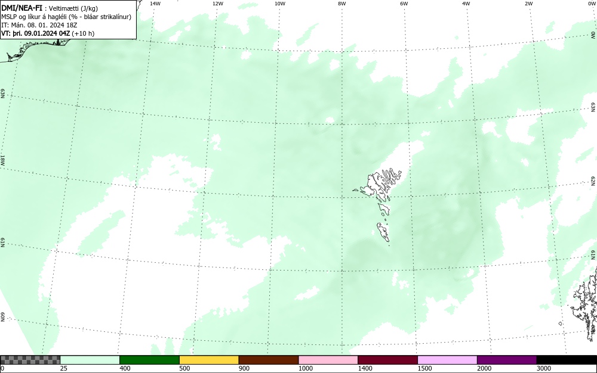Click the Shetland coastline outline at right edge
The height and width of the screenshot is (373, 597).
pos(586,304)
